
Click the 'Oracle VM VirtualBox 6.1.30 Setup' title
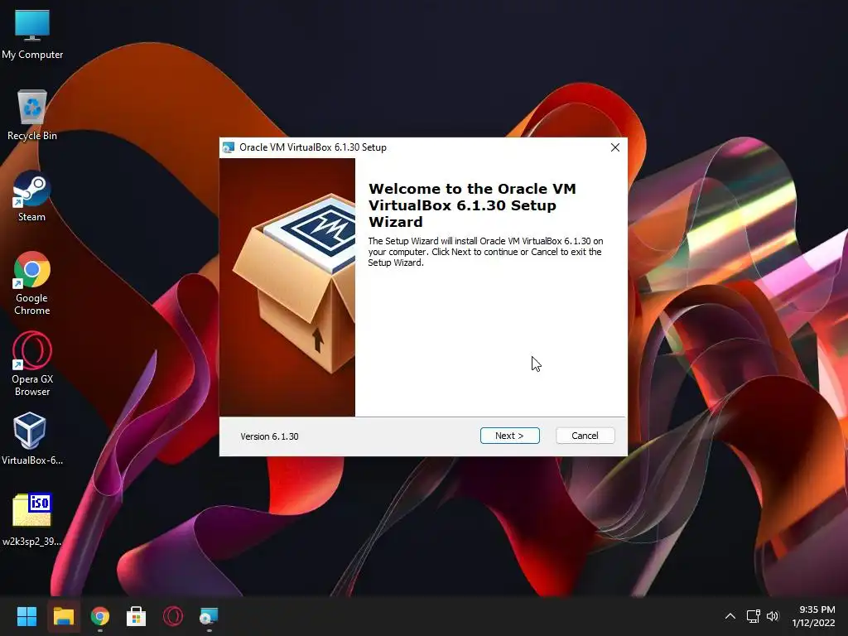[x=312, y=147]
